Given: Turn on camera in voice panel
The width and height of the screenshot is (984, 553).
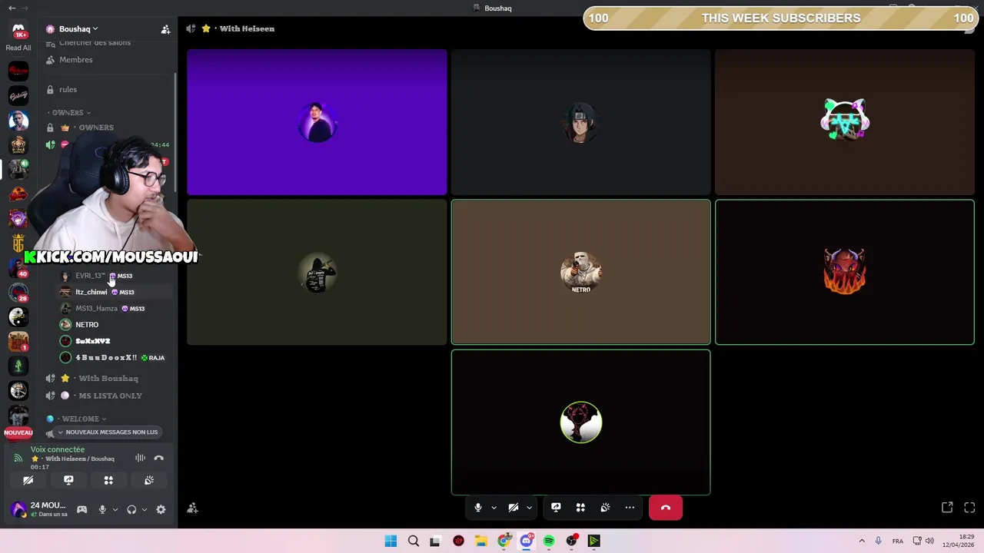Looking at the screenshot, I should click(x=28, y=480).
